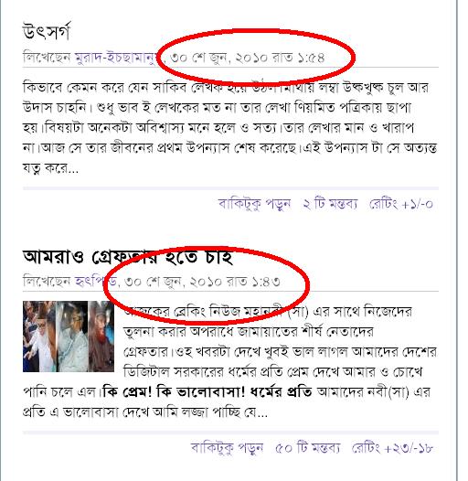Click first post date ৩০ শে জুন রাত ১:৫৪
Image resolution: width=468 pixels, height=481 pixels.
point(247,58)
